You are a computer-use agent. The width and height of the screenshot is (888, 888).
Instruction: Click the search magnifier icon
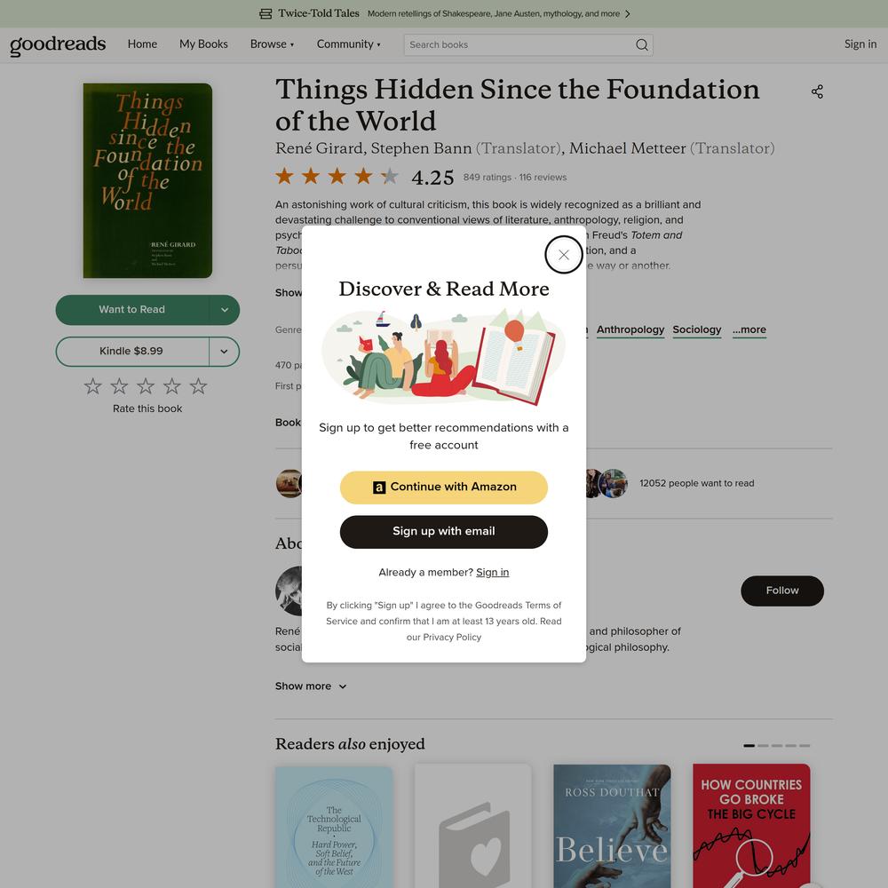642,44
